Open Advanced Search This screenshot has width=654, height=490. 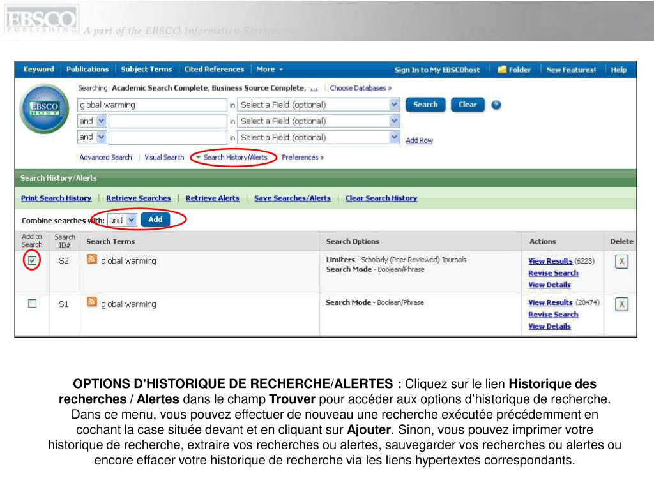click(x=105, y=158)
